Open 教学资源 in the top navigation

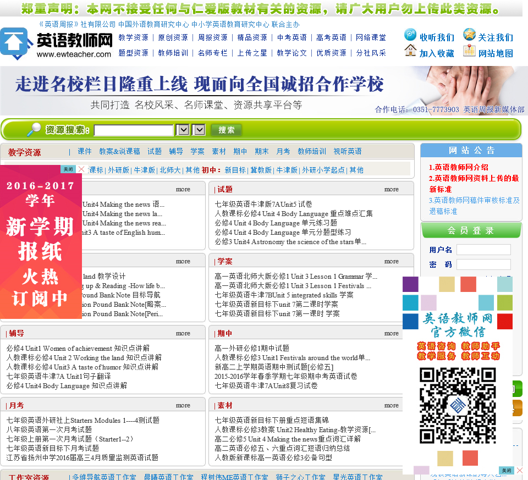pos(133,37)
